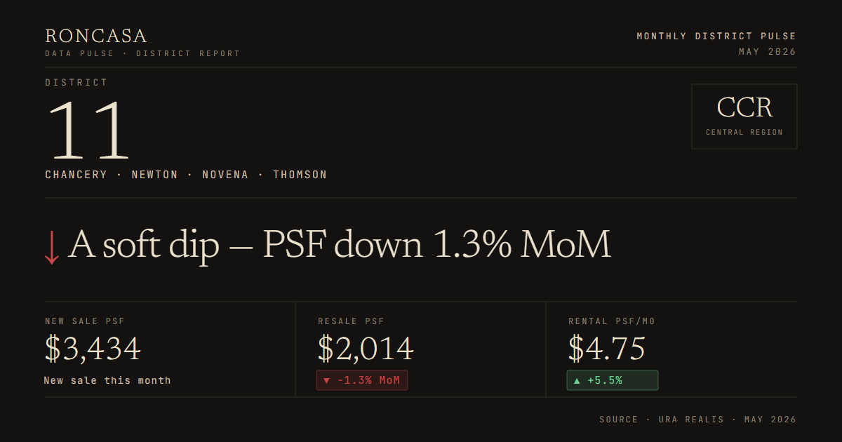Click the red triangle in resale badge
The image size is (842, 442).
[326, 380]
